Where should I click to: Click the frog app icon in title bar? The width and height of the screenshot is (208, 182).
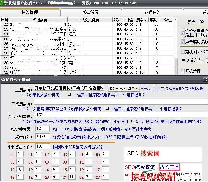click(x=3, y=3)
